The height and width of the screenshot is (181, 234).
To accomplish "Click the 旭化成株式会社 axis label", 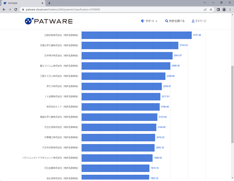I will pos(62,178).
